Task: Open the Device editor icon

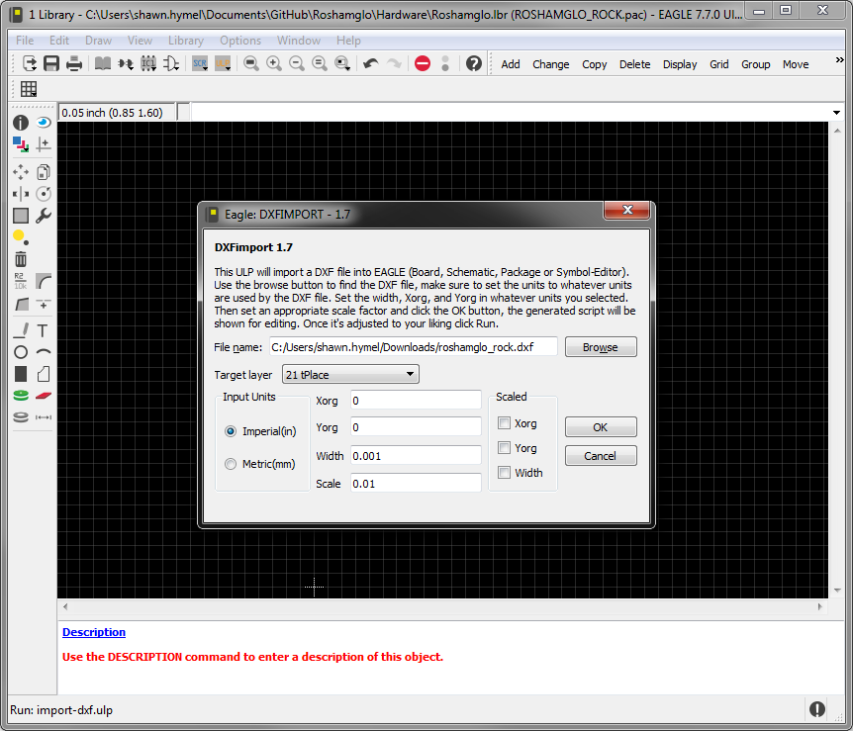Action: click(x=126, y=63)
